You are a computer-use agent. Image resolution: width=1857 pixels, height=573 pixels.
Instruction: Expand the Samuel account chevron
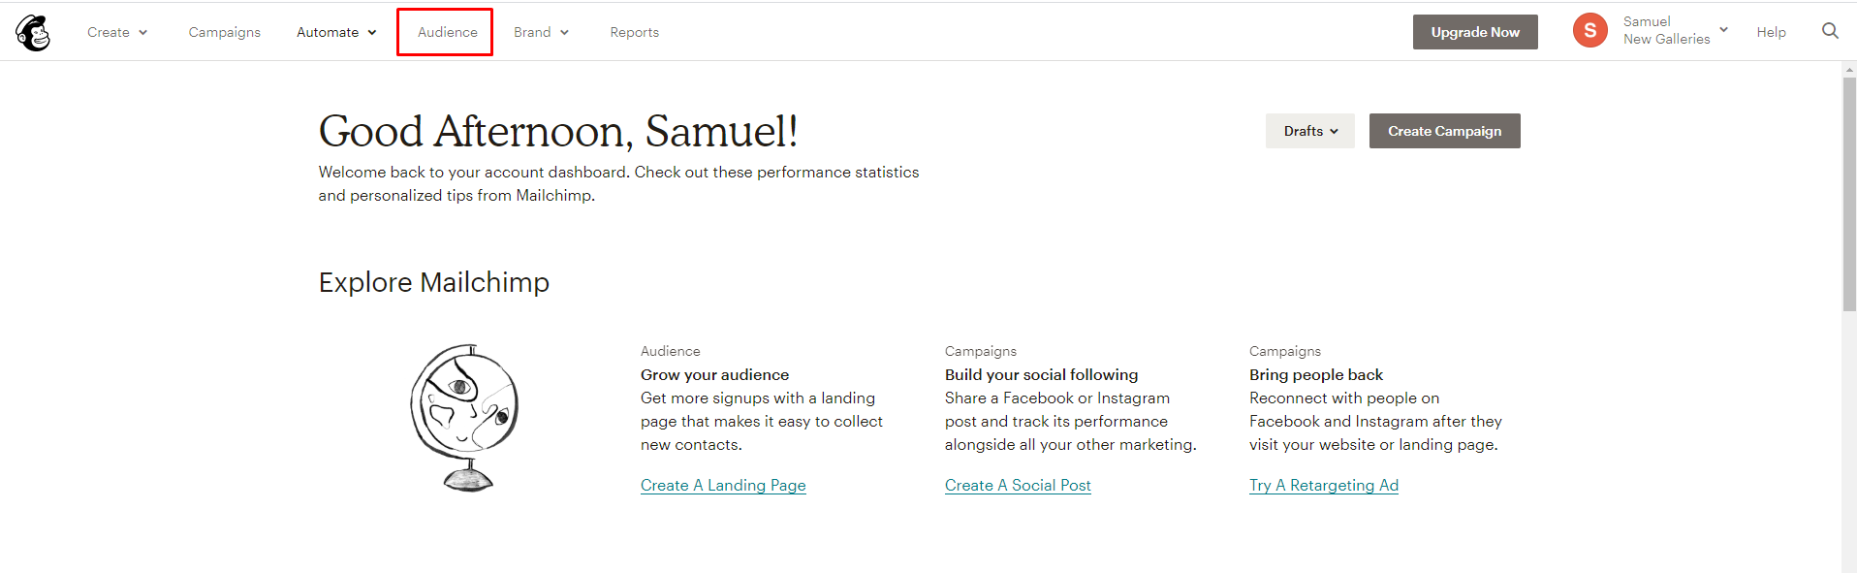pos(1723,30)
